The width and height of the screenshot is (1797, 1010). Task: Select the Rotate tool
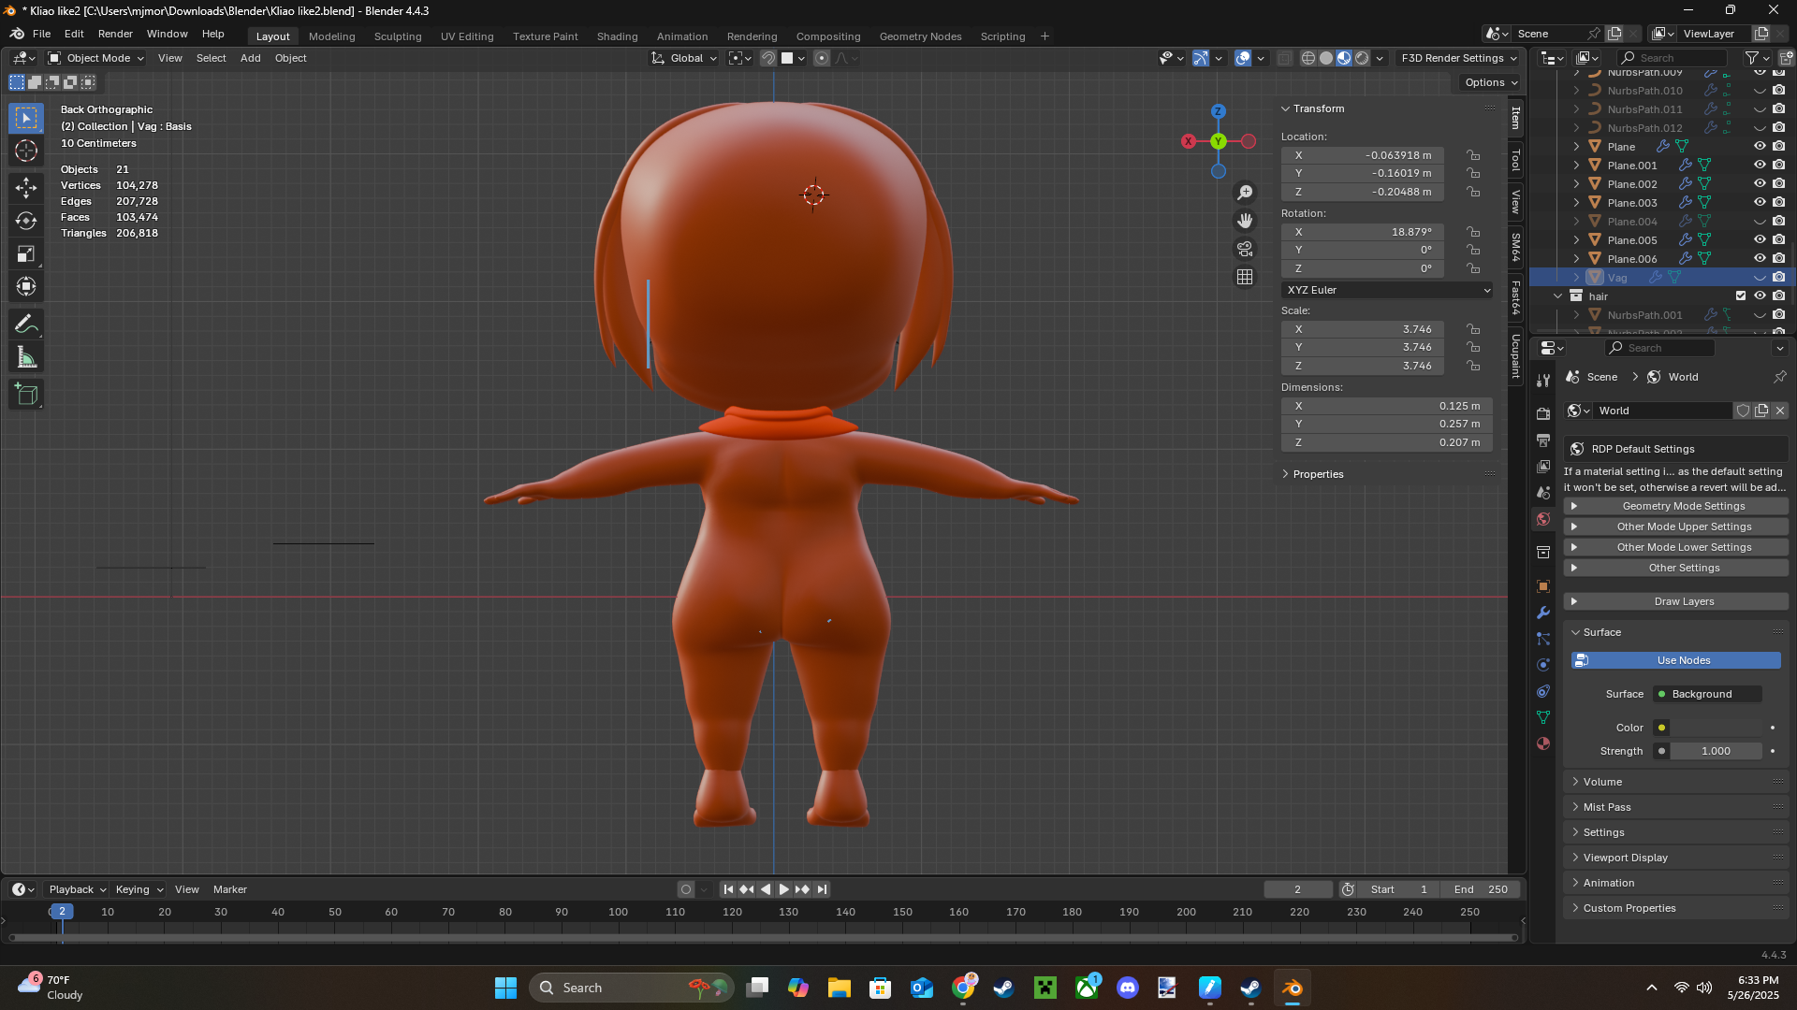click(26, 221)
